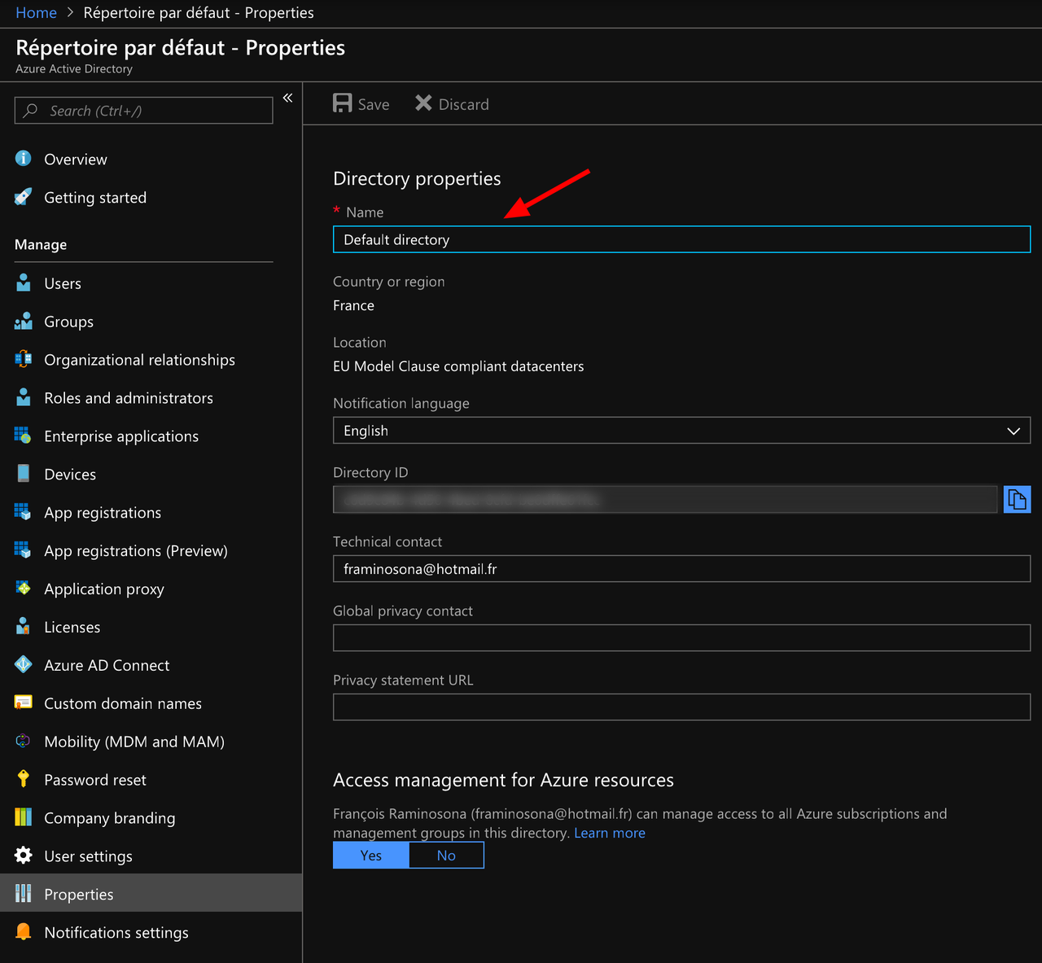Screen dimensions: 1042x963
Task: Click the Save button label
Action: pos(374,104)
